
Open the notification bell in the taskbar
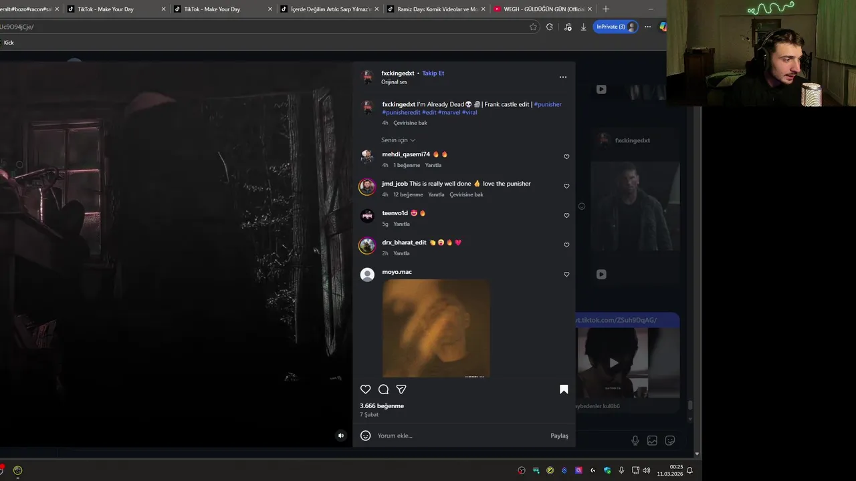tap(689, 470)
